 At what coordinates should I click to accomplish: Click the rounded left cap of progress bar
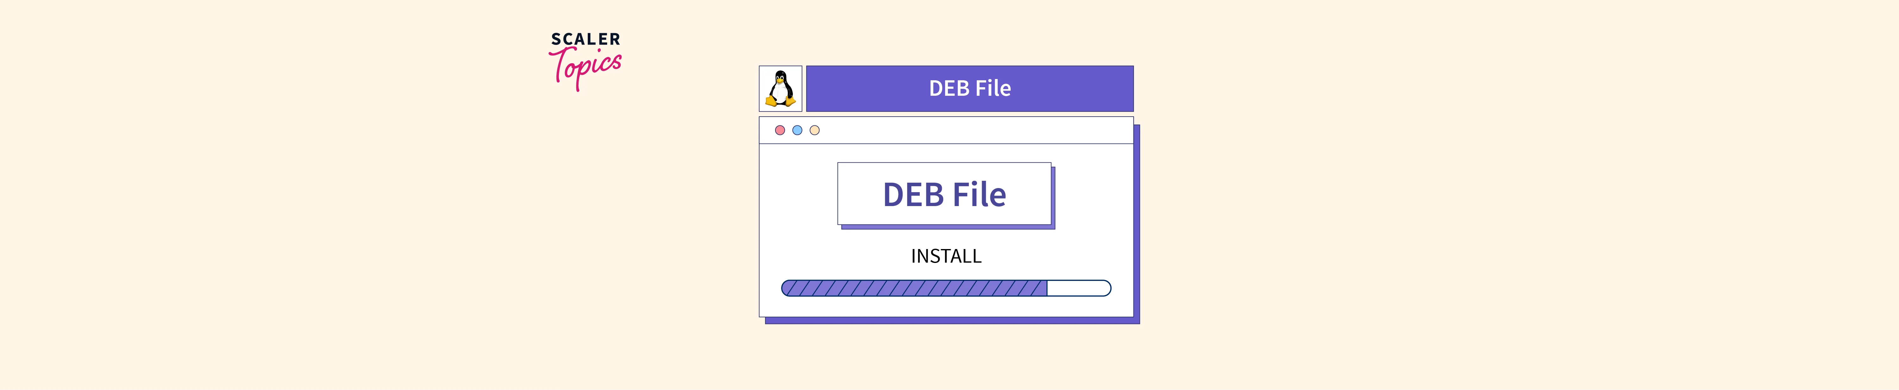click(787, 288)
